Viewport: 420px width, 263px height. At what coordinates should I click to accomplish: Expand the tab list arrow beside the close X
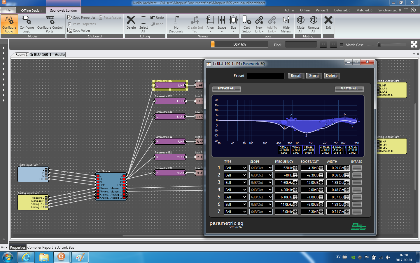point(414,54)
